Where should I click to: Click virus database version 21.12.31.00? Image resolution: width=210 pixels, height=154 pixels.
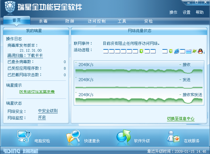pyautogui.click(x=31, y=50)
